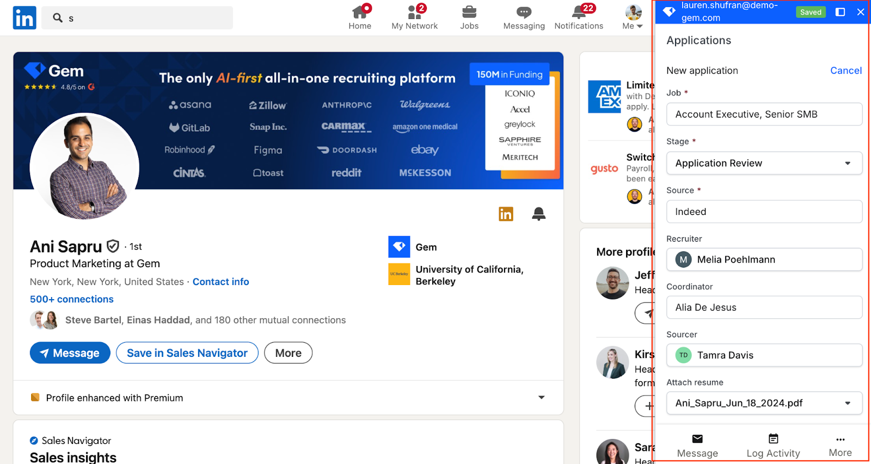Click the Gem company logo icon
This screenshot has height=464, width=871.
[x=399, y=247]
